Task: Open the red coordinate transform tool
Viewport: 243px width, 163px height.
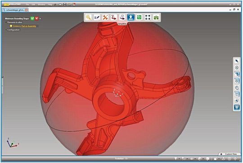Action: pos(113,17)
